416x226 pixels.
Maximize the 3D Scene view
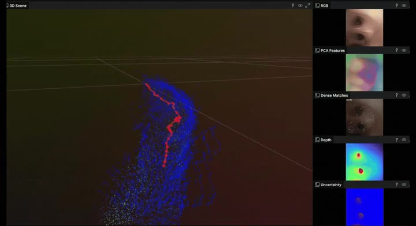[x=307, y=6]
